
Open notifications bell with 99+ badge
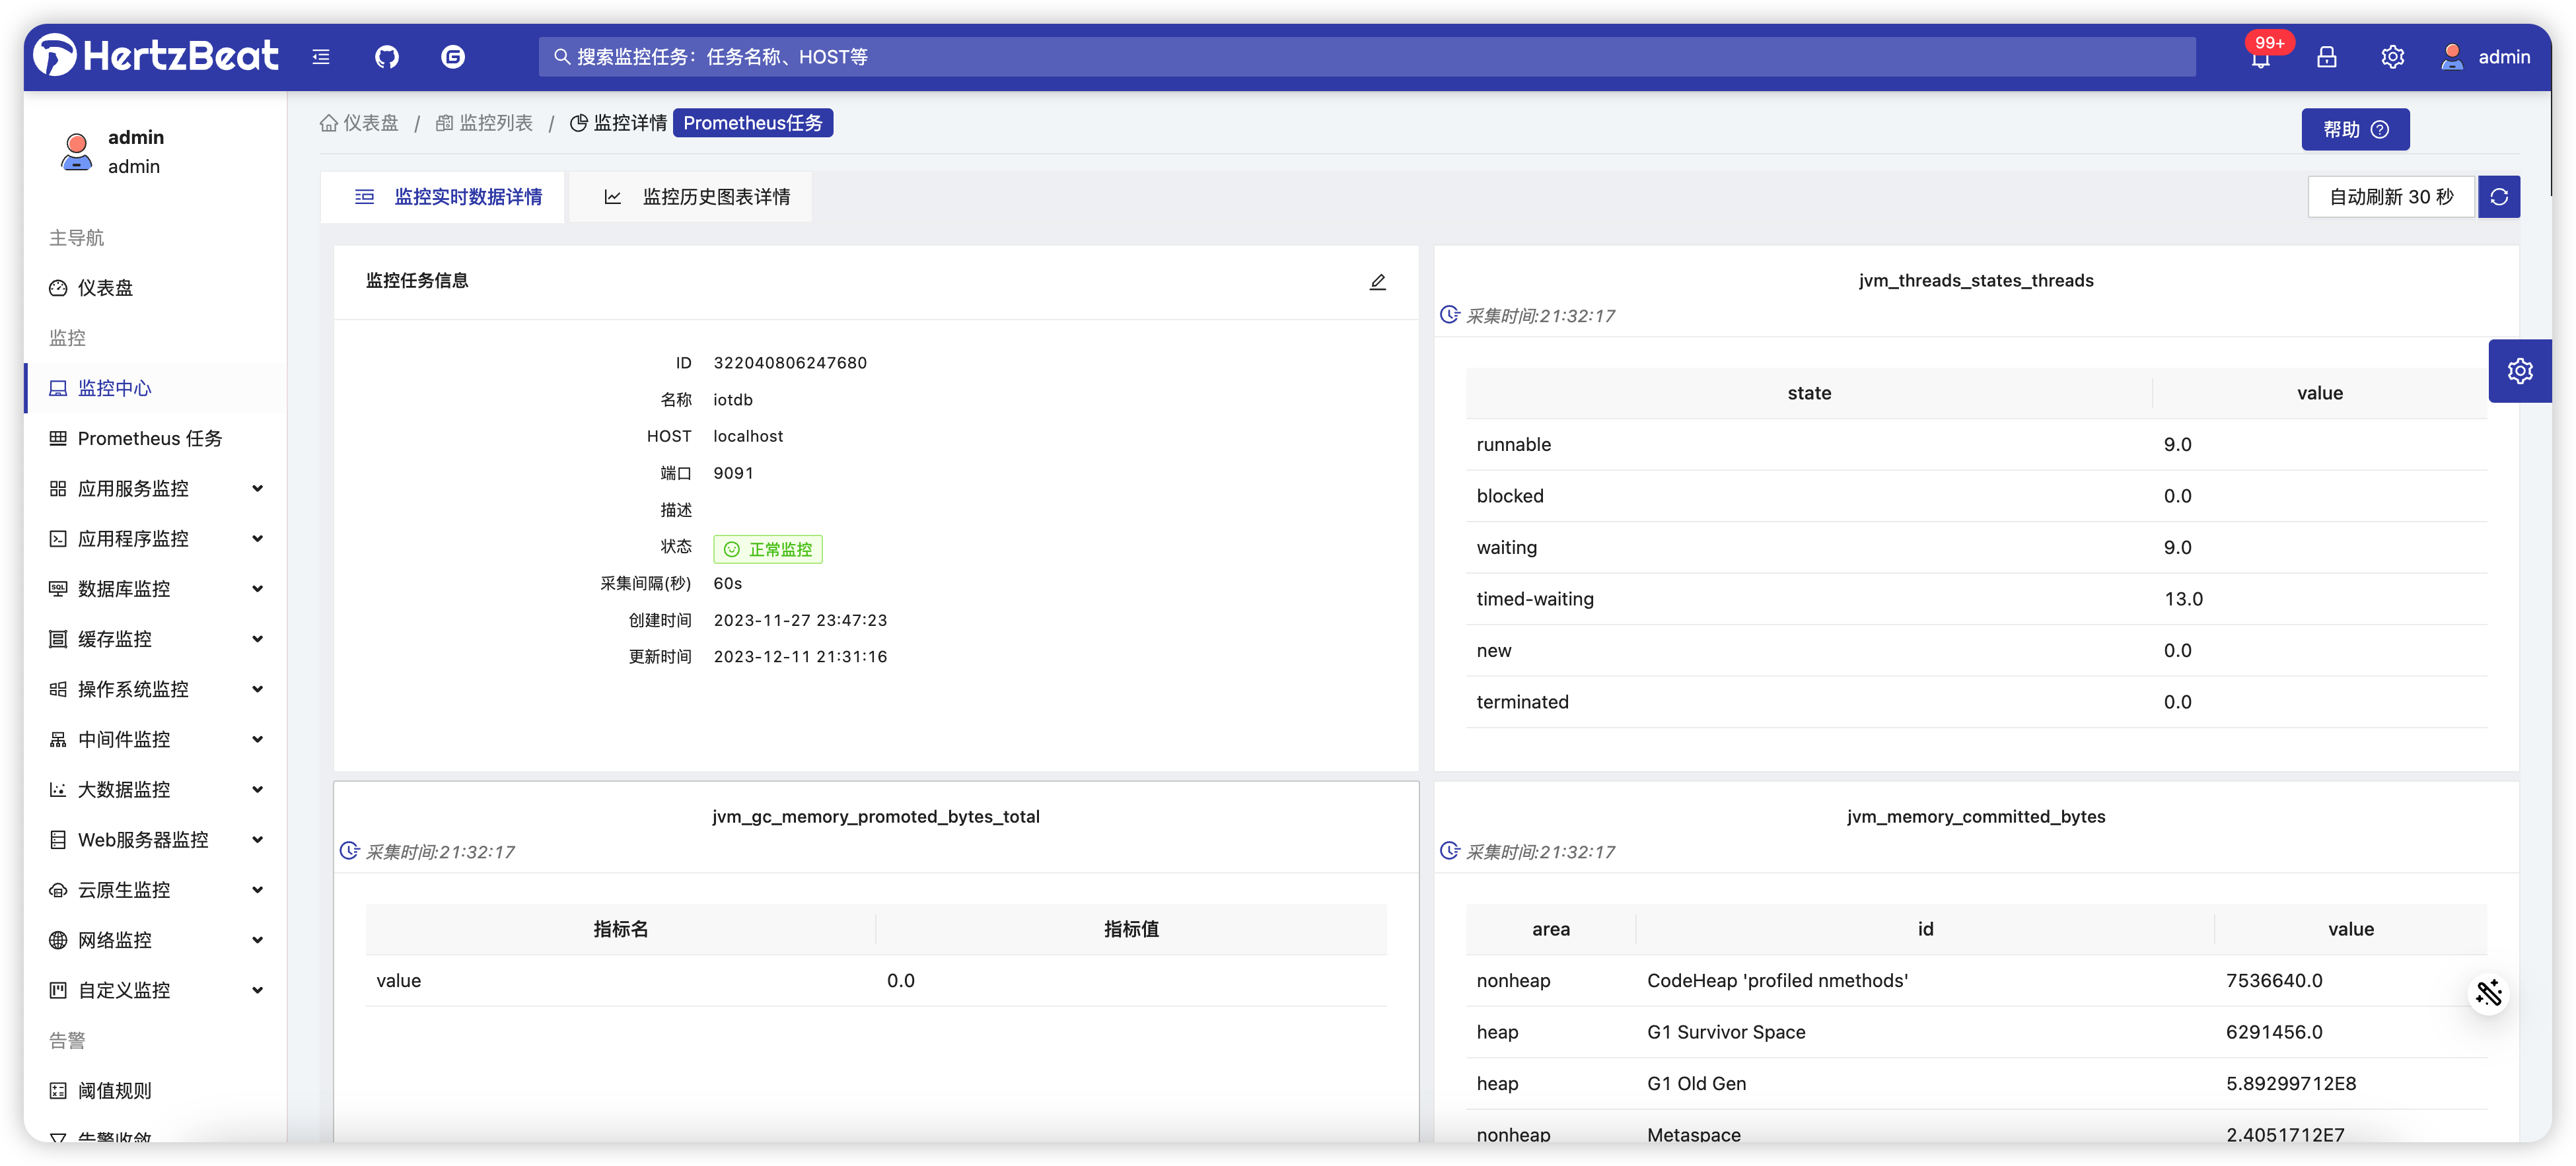coord(2260,58)
